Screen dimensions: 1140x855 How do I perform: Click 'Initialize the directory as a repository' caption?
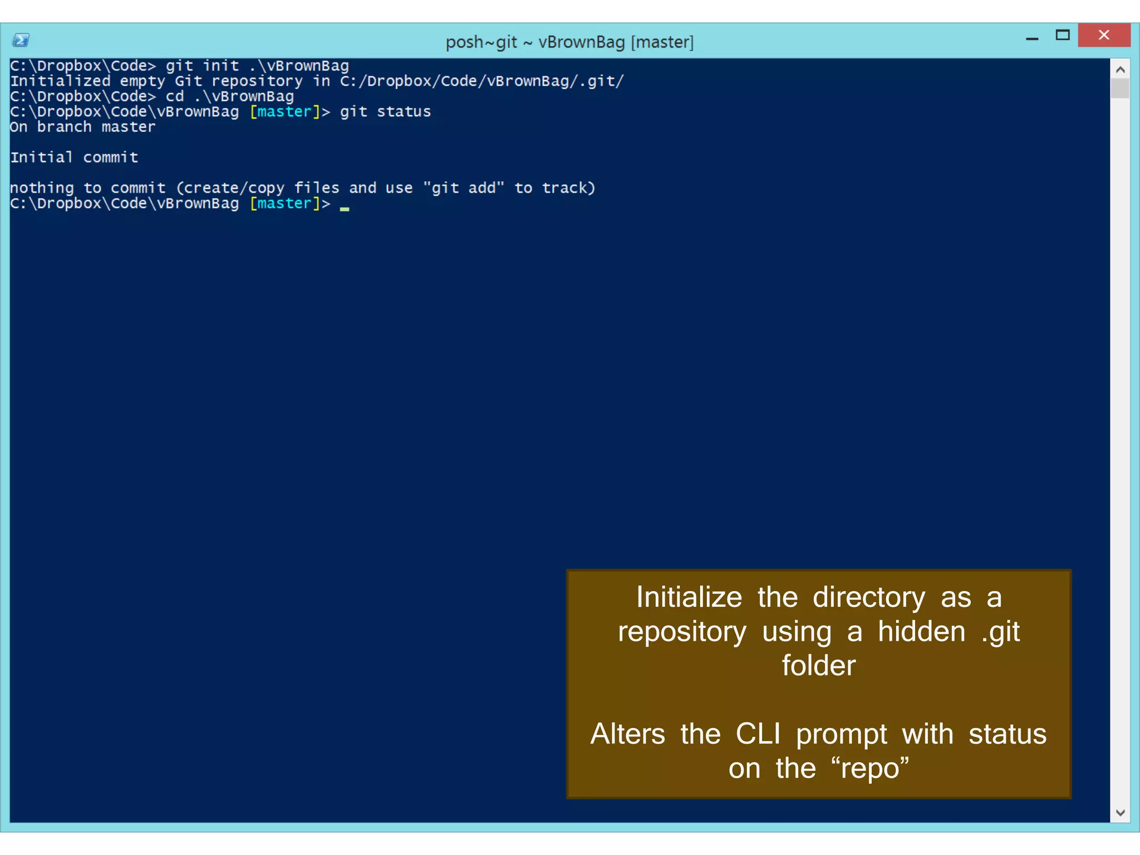click(x=819, y=631)
